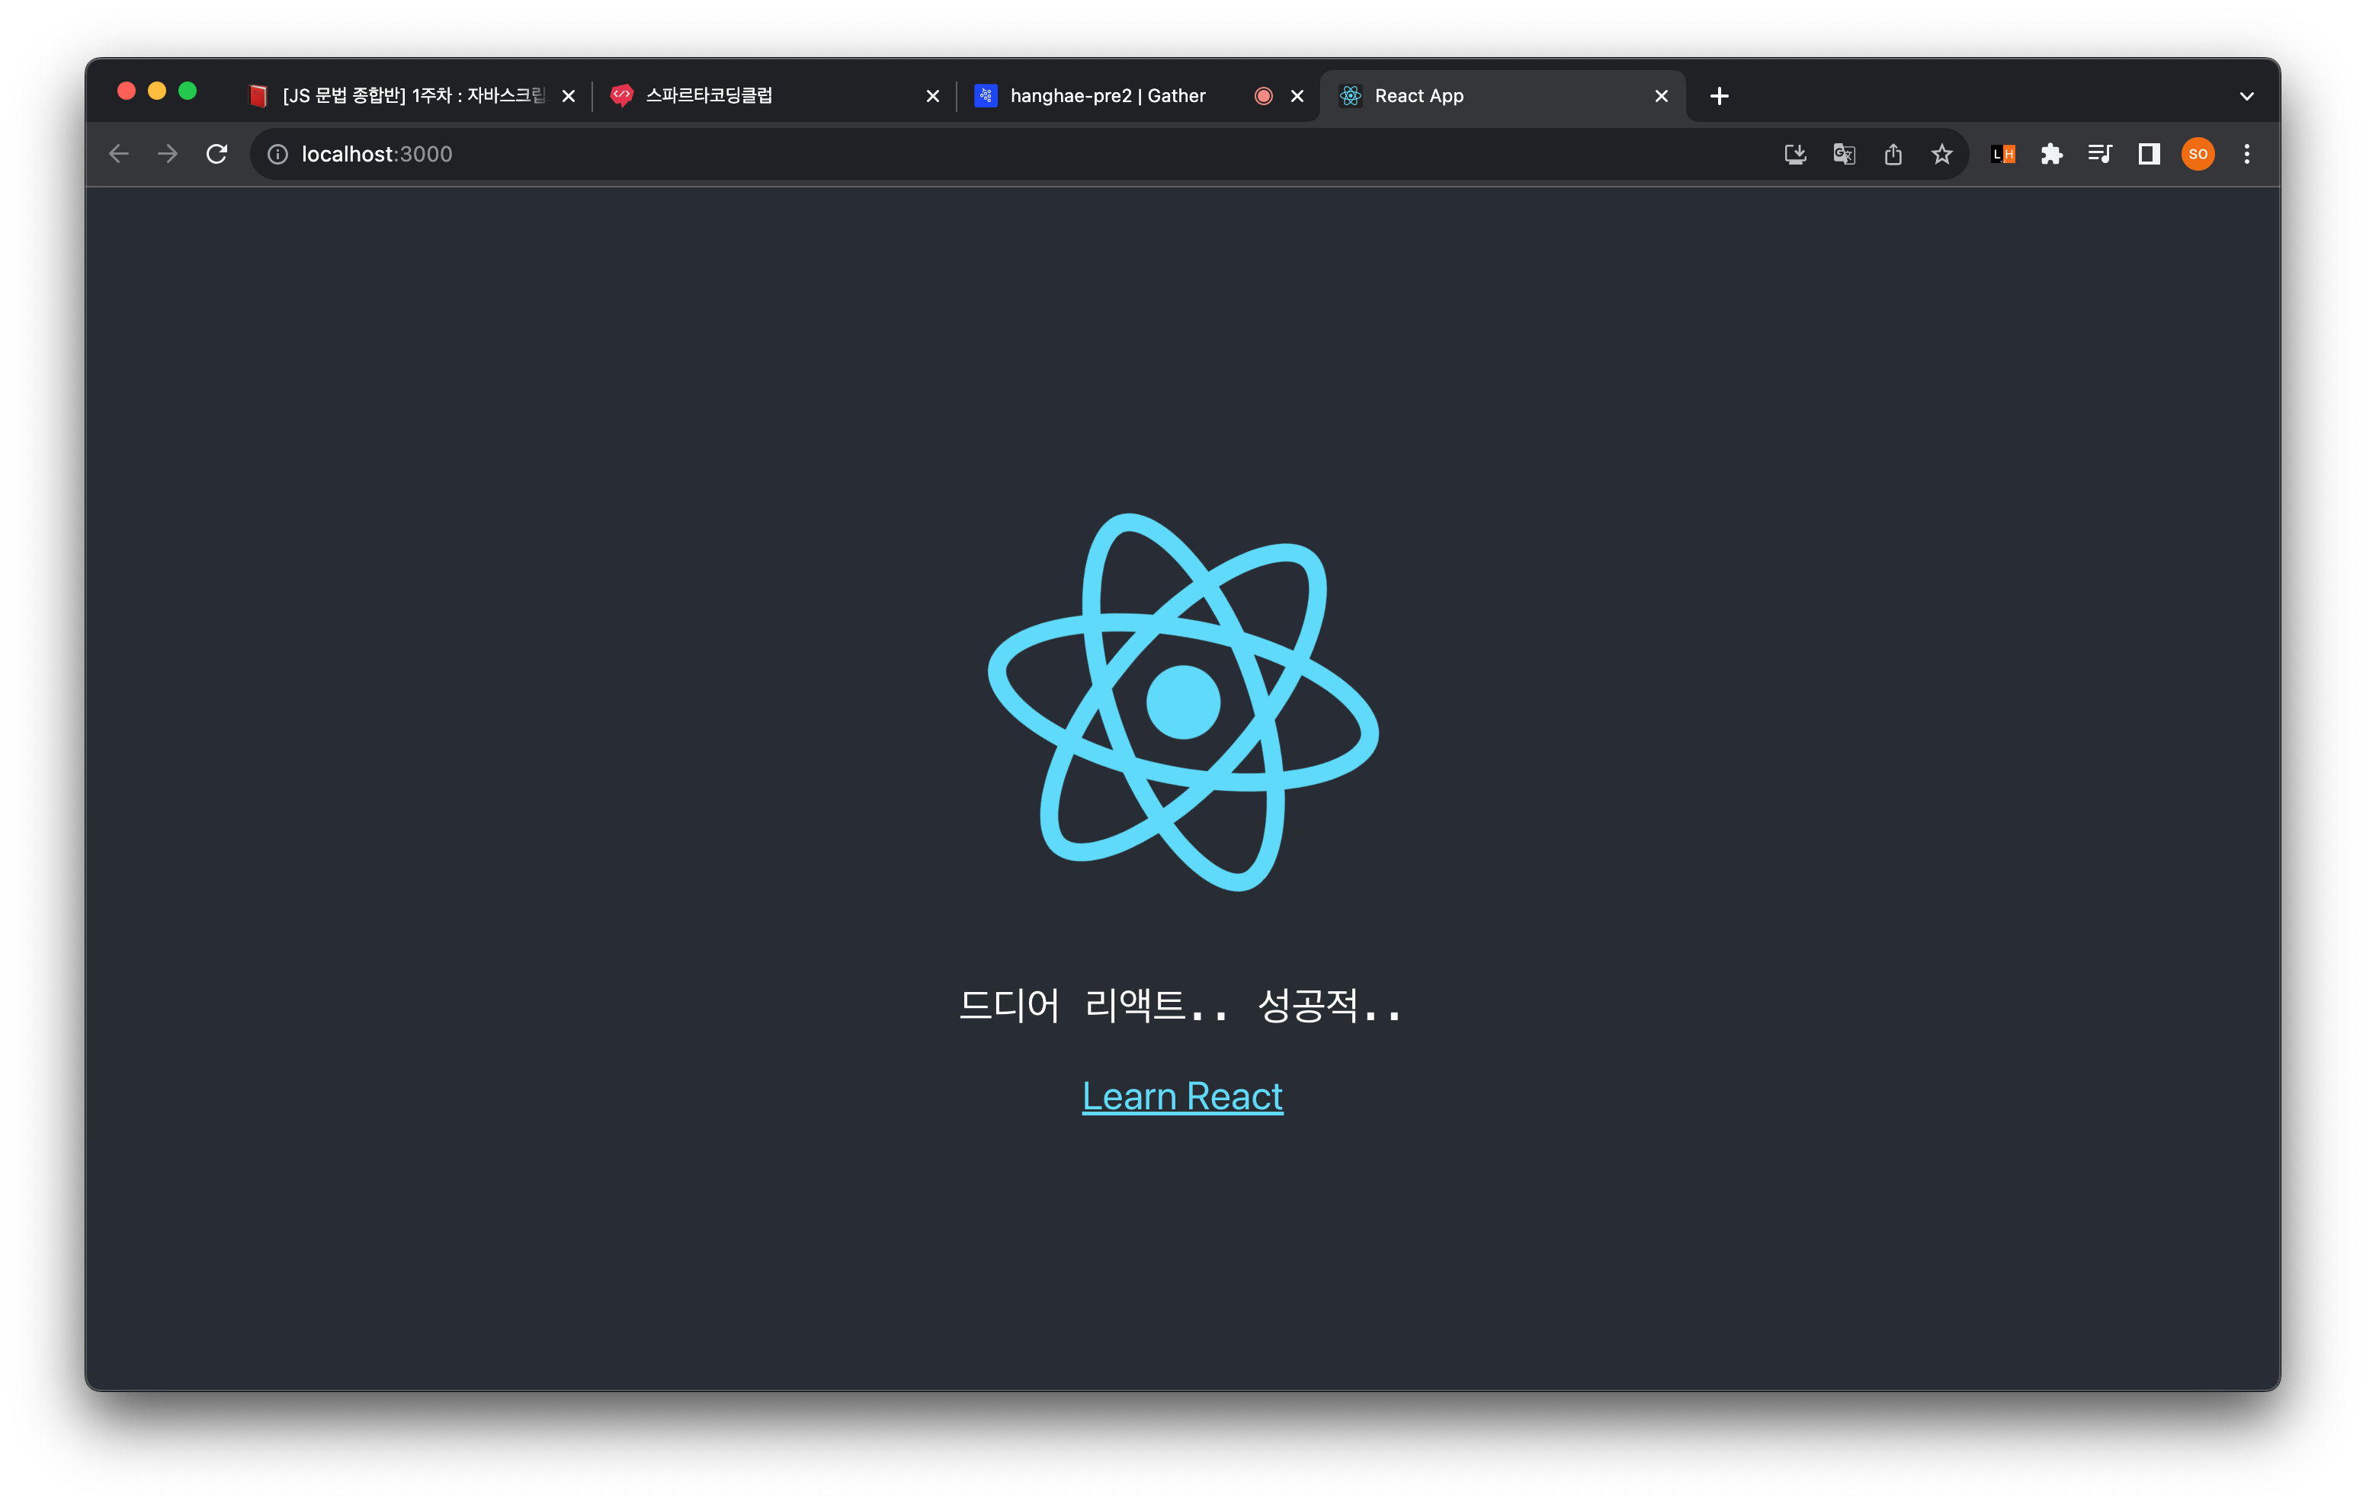Go forward to the next page
This screenshot has width=2366, height=1504.
(x=168, y=154)
